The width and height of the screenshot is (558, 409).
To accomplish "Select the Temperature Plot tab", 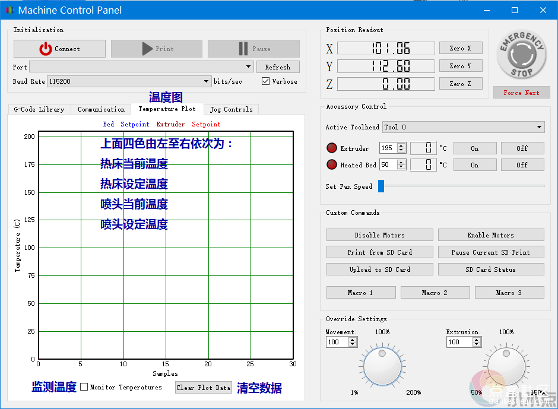I will point(167,109).
